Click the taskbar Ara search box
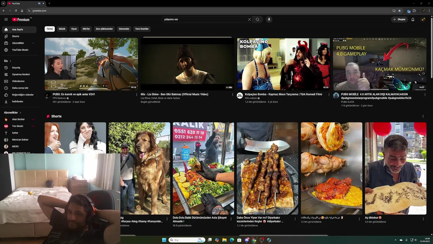The width and height of the screenshot is (433, 244). click(x=187, y=240)
